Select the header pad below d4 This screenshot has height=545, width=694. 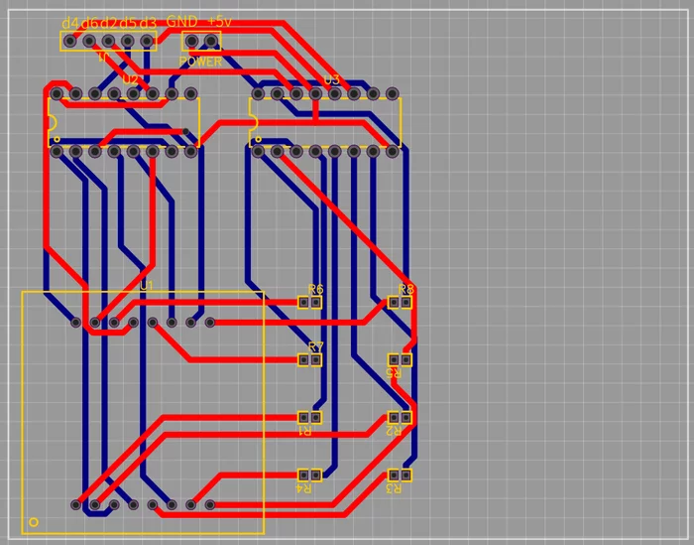tap(70, 41)
